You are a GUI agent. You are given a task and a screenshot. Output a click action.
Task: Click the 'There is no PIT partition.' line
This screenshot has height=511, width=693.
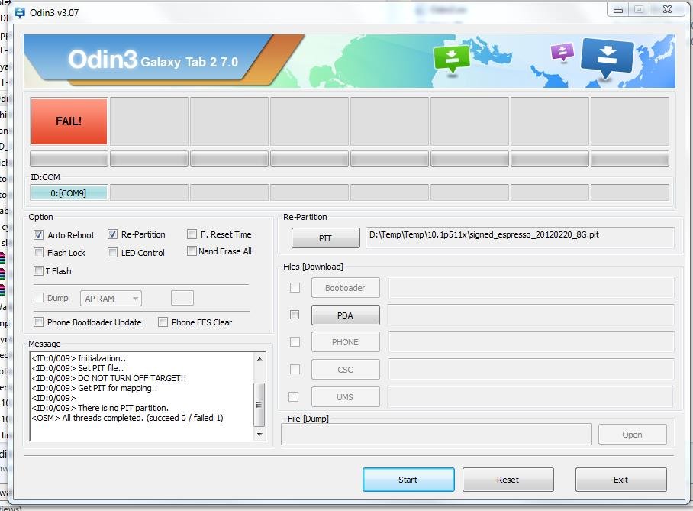pos(100,408)
